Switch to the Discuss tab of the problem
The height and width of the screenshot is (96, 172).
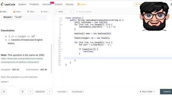(x=31, y=11)
